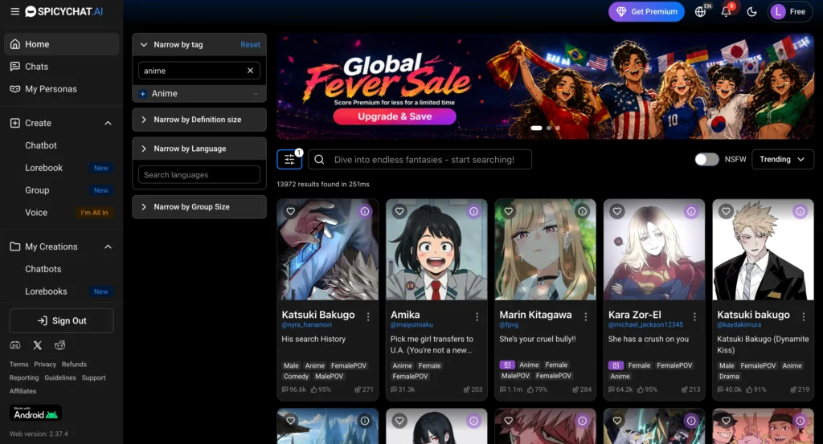Image resolution: width=823 pixels, height=444 pixels.
Task: Click the anime tag search field
Action: coord(199,70)
